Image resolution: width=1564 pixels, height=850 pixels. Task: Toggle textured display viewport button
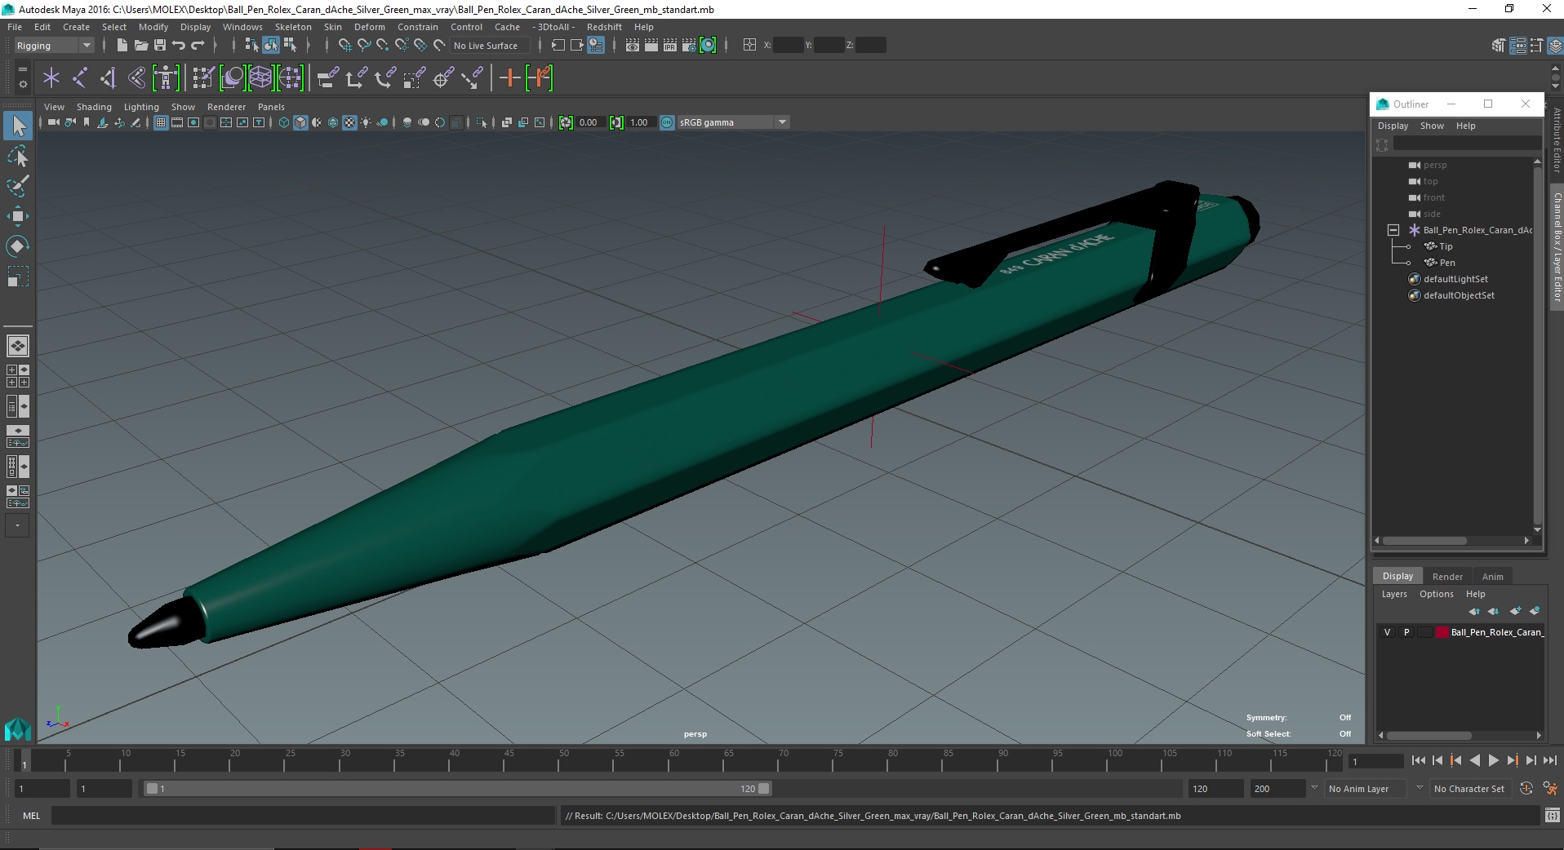tap(349, 122)
